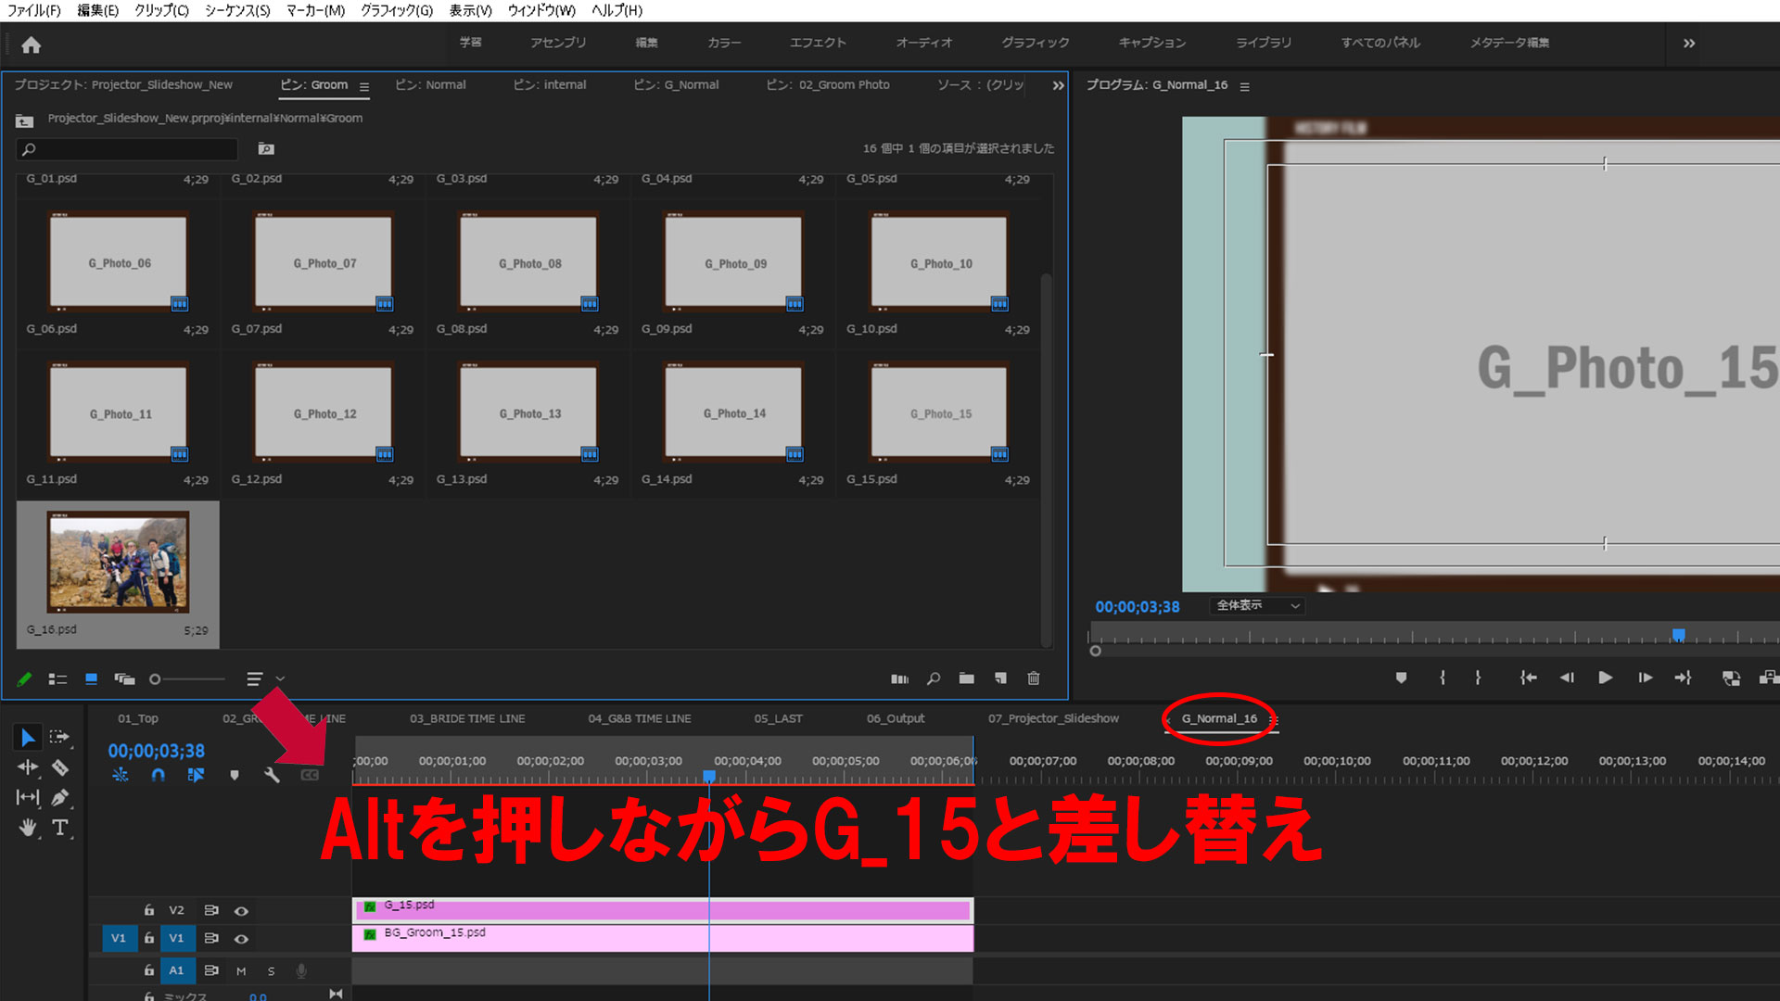Toggle V1 track visibility eye
The image size is (1780, 1001).
(x=241, y=939)
